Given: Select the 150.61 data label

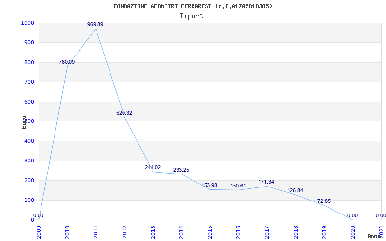Looking at the screenshot, I should (238, 186).
